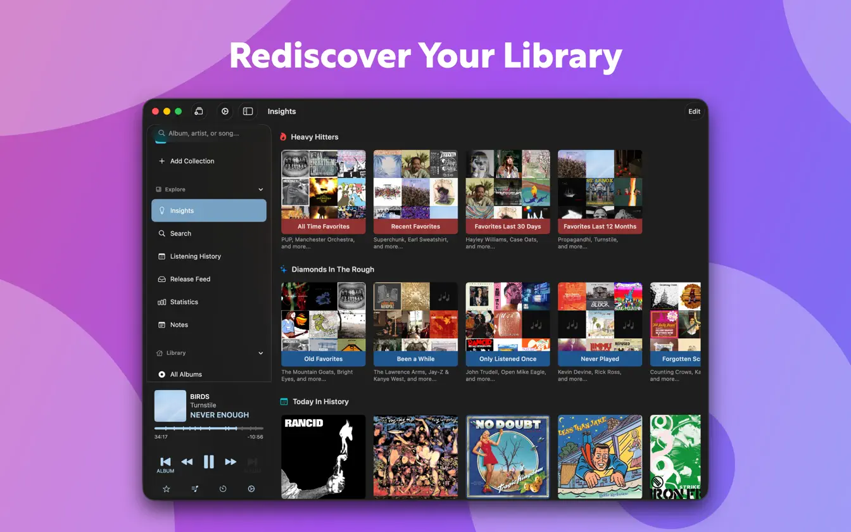The height and width of the screenshot is (532, 851).
Task: Click the plus icon beside Add Collection
Action: click(161, 161)
